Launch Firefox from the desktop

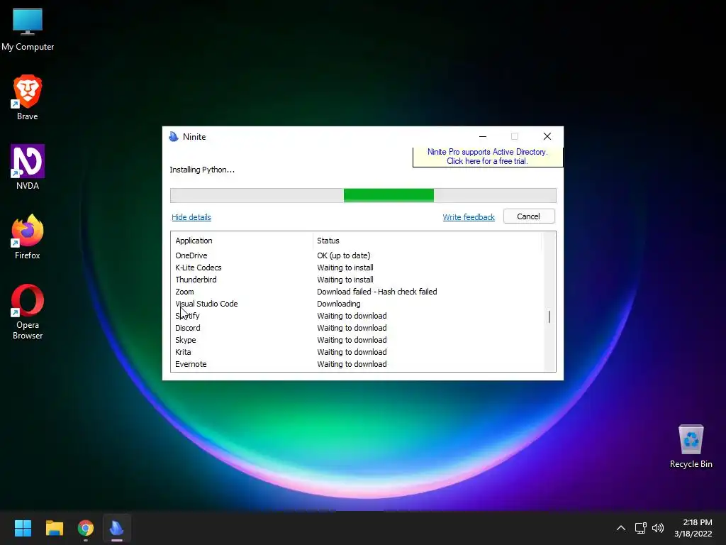click(28, 237)
